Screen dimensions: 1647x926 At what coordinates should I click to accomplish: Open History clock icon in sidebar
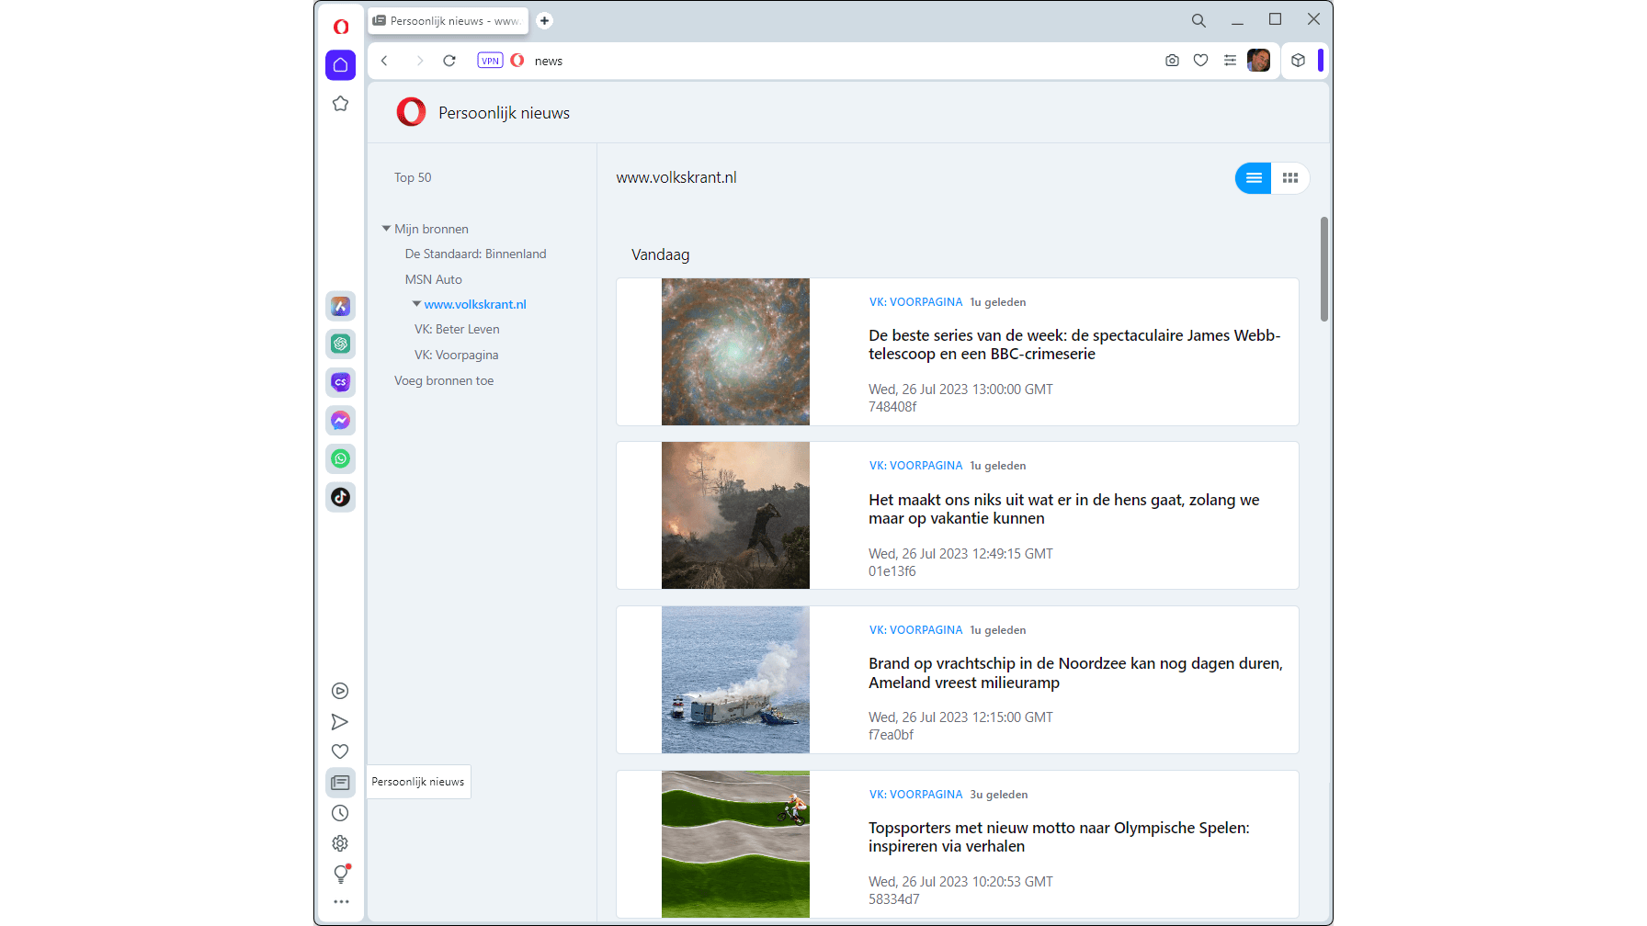(340, 813)
